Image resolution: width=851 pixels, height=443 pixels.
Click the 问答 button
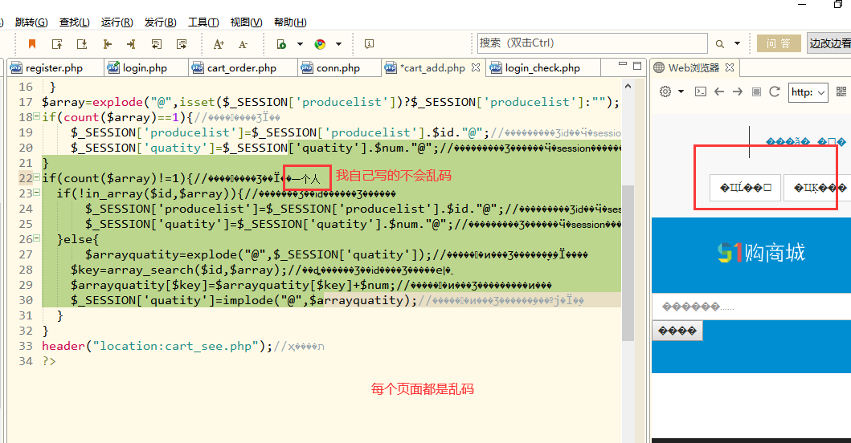778,43
